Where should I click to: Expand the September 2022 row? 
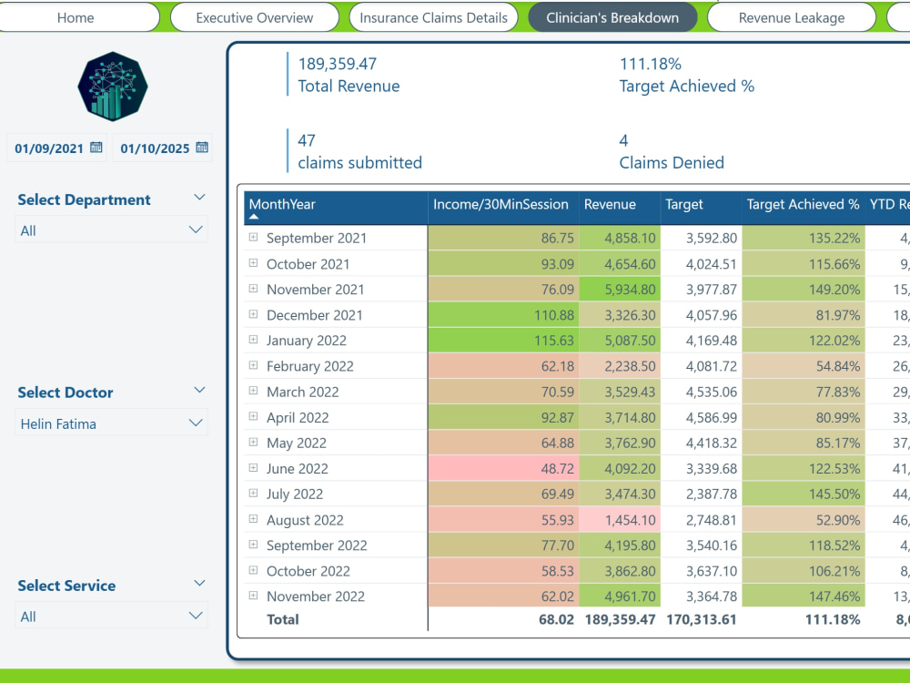[x=253, y=545]
